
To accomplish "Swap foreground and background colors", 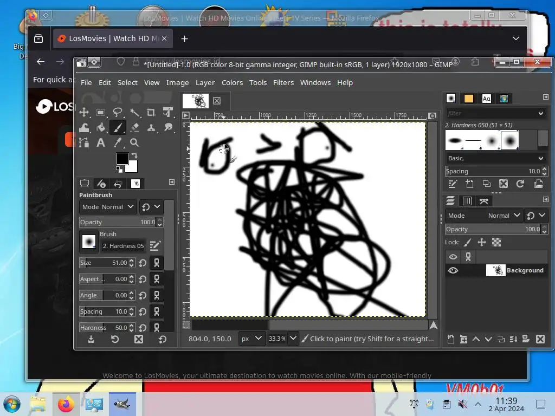I will point(134,155).
